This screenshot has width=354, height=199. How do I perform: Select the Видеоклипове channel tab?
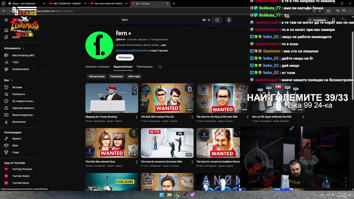[x=123, y=67]
